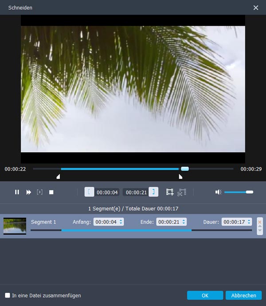
Task: Click the current time 00:00:22 readout
Action: click(x=15, y=169)
